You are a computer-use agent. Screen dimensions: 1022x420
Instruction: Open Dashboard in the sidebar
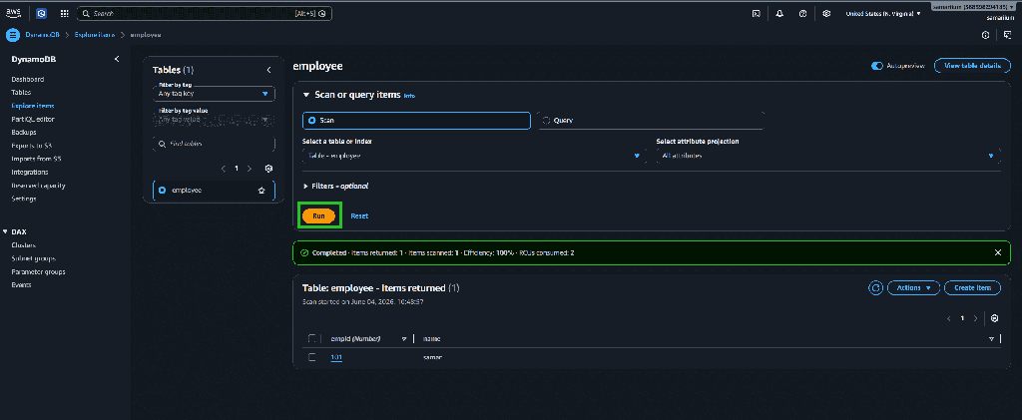[28, 80]
